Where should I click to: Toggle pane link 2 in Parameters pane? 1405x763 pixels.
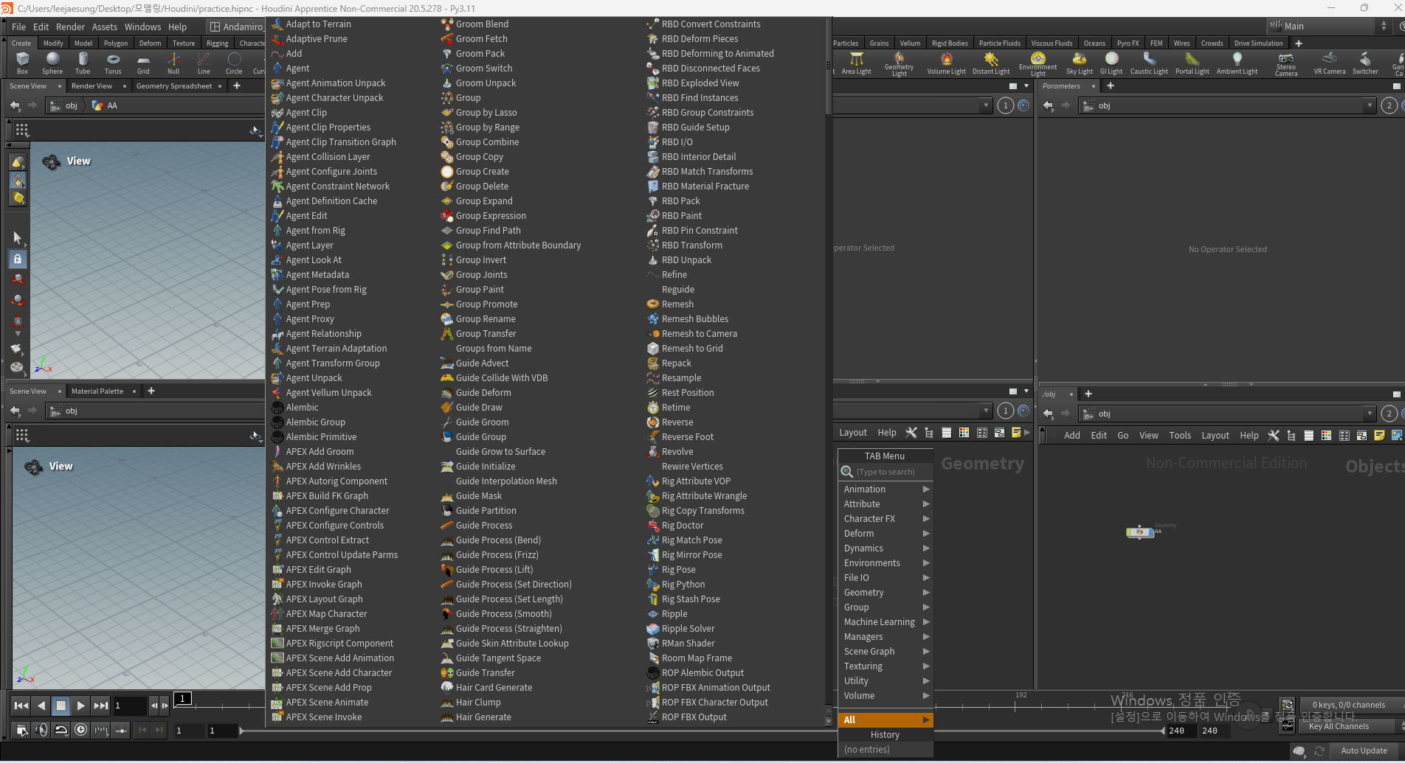1389,105
